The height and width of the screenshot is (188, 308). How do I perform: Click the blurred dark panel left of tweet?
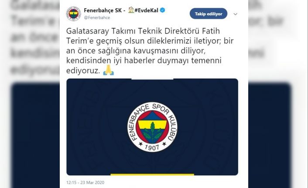[x=35, y=136]
